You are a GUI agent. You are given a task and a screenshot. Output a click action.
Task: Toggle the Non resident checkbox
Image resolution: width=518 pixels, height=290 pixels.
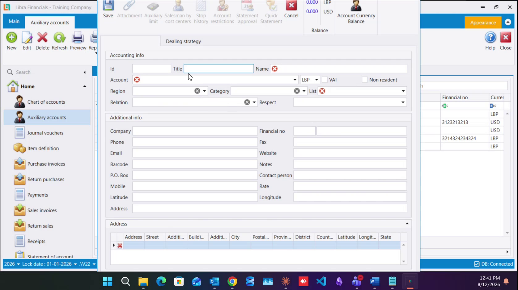(x=365, y=80)
